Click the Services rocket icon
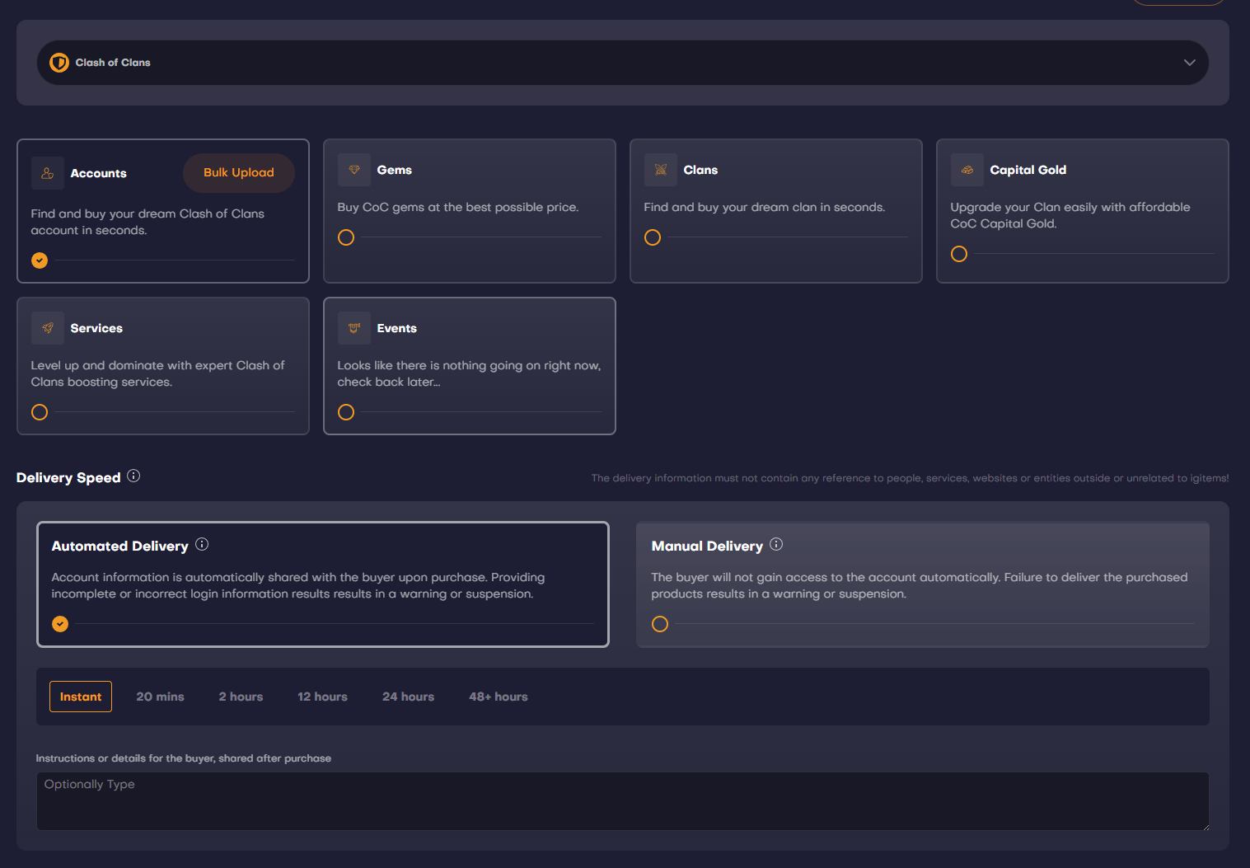 click(48, 328)
